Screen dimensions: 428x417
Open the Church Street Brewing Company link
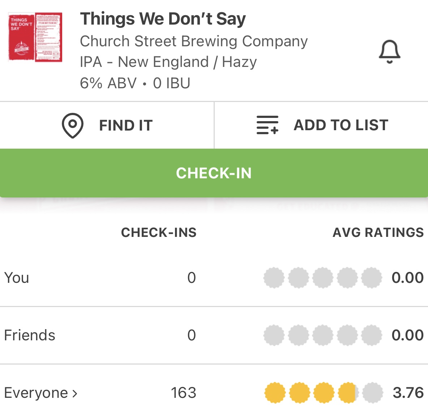(x=194, y=41)
